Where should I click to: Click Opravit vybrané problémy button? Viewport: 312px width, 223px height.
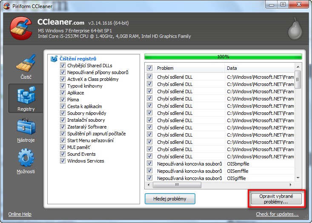[276, 199]
